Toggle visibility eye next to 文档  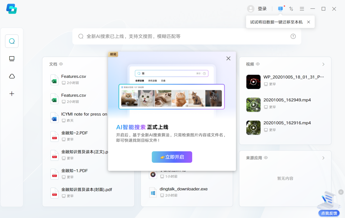[61, 64]
